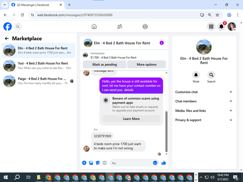Screen dimensions: 243x182
Task: Click browser back arrow
Action: [5, 15]
